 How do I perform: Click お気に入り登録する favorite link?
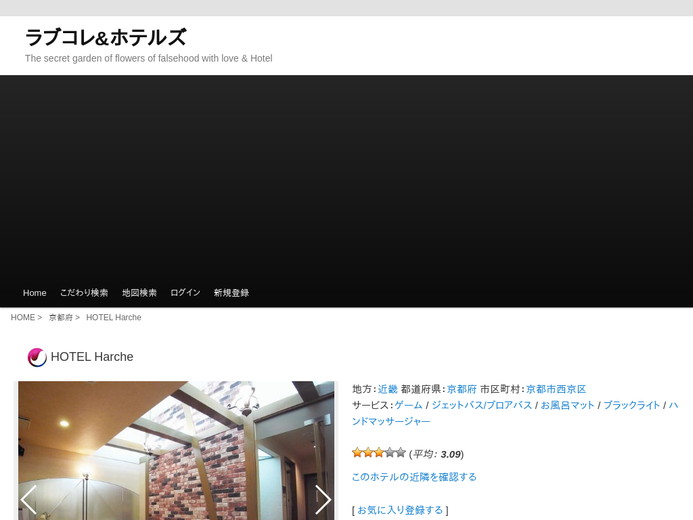click(400, 511)
